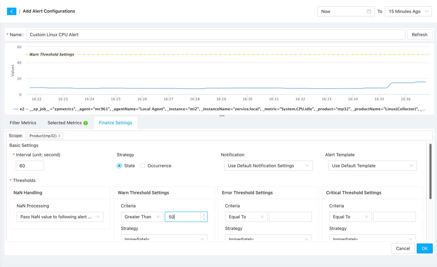Select the Occurrence strategy radio button

143,166
